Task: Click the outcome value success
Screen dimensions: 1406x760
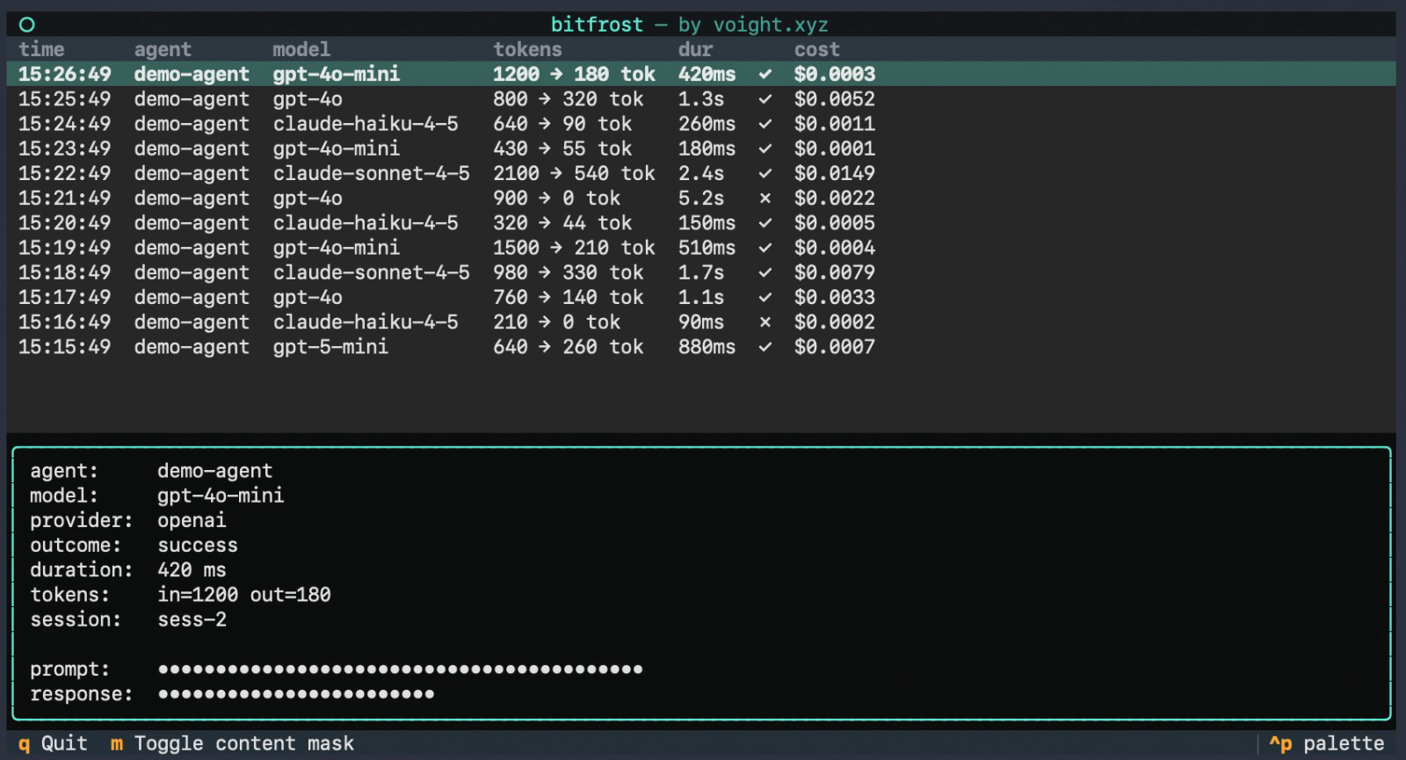Action: (198, 545)
